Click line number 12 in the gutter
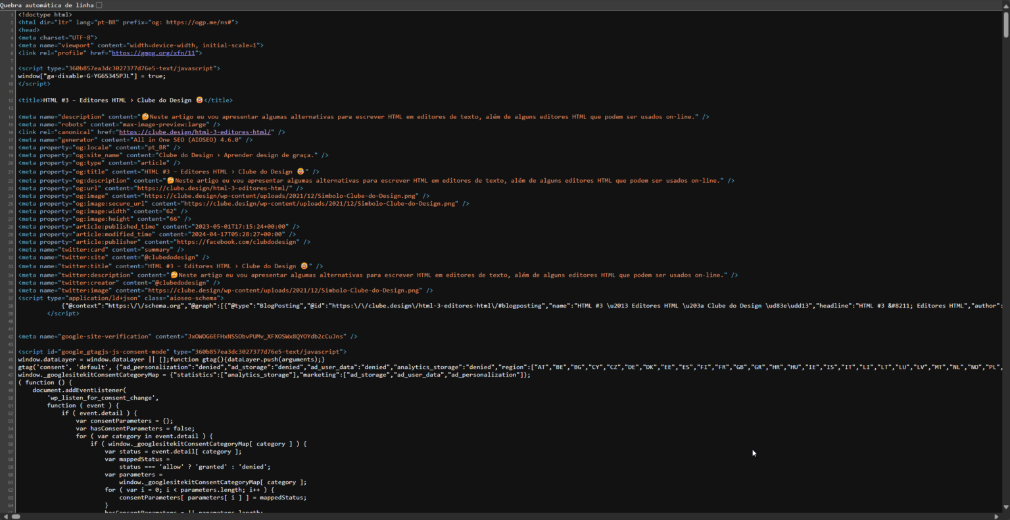 point(11,101)
